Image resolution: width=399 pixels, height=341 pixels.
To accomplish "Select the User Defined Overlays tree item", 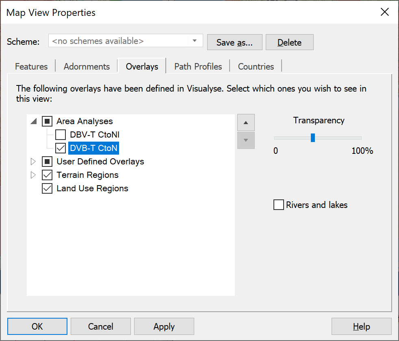I will (100, 162).
